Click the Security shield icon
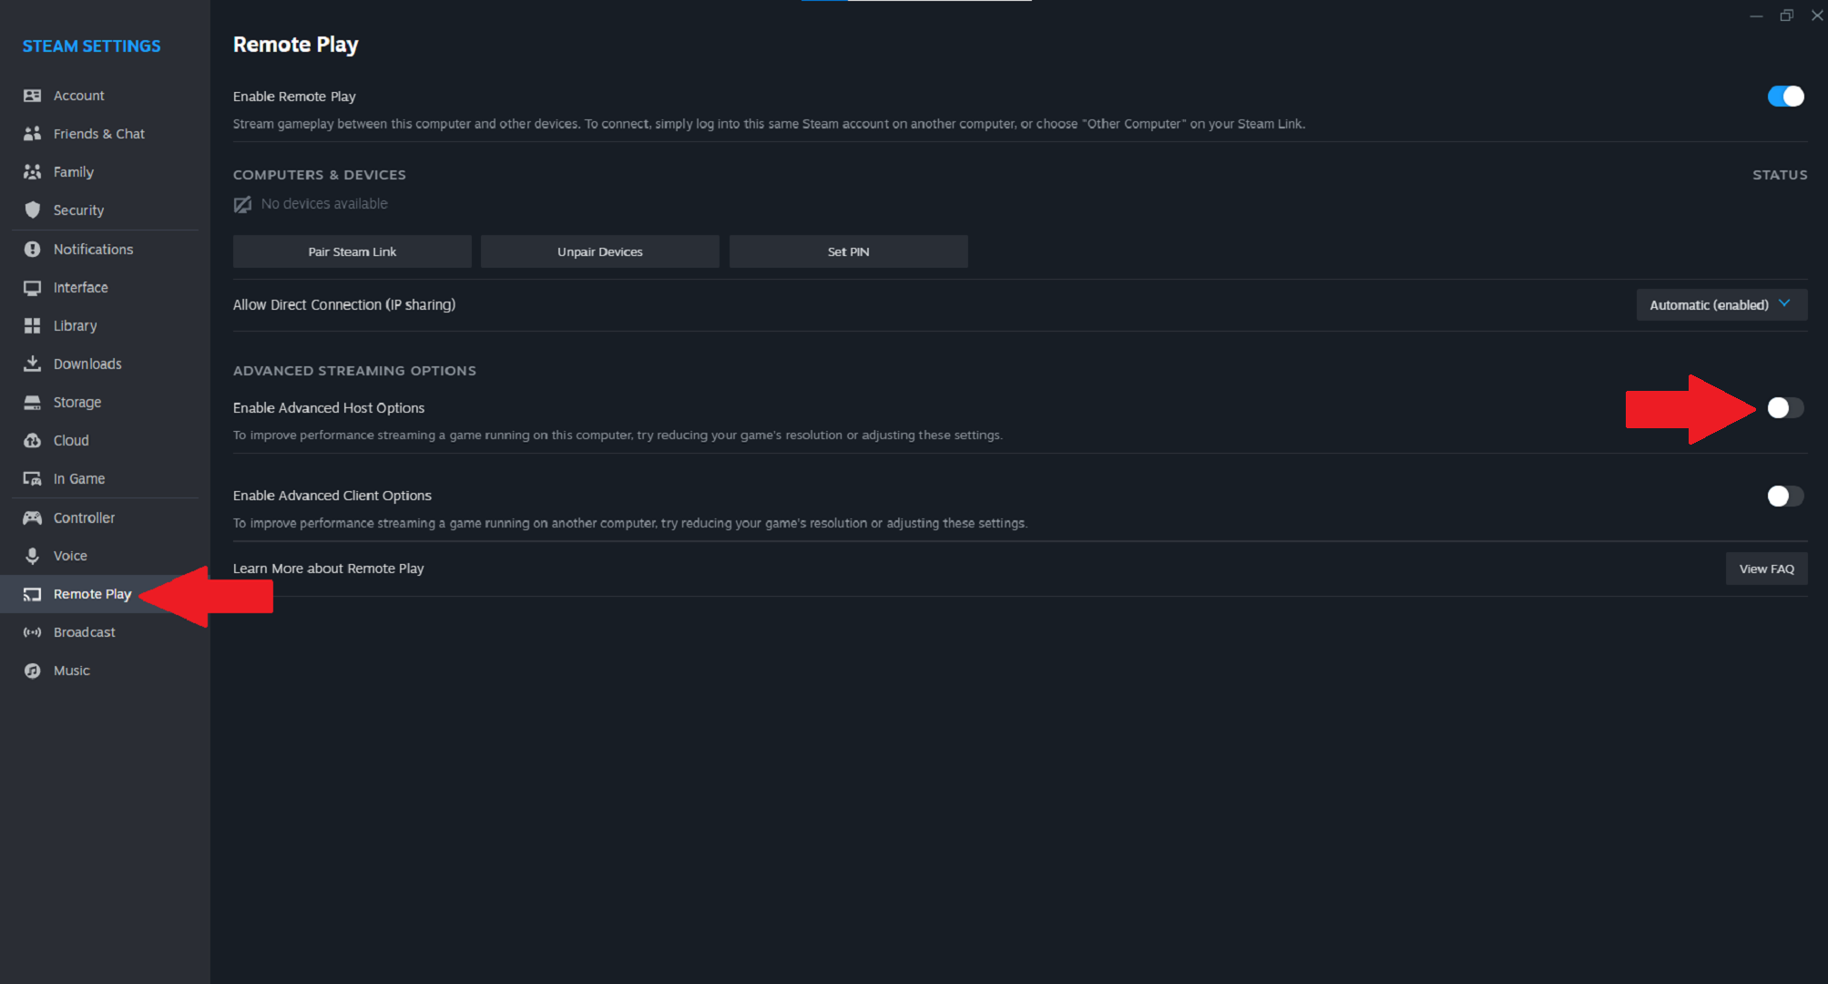The height and width of the screenshot is (984, 1828). 33,210
